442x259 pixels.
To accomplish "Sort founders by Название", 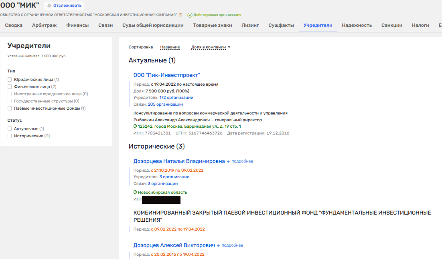I will pyautogui.click(x=170, y=47).
